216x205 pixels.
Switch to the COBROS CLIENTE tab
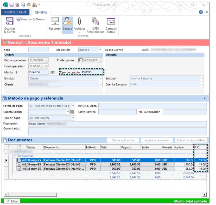(15, 12)
